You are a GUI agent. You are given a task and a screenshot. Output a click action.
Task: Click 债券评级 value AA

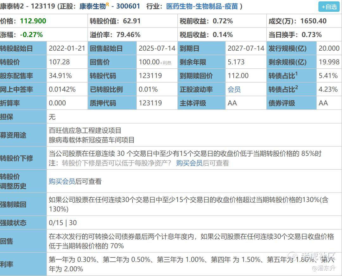(323, 103)
